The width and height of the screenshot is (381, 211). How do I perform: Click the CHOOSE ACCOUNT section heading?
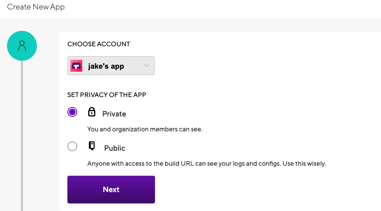[99, 44]
